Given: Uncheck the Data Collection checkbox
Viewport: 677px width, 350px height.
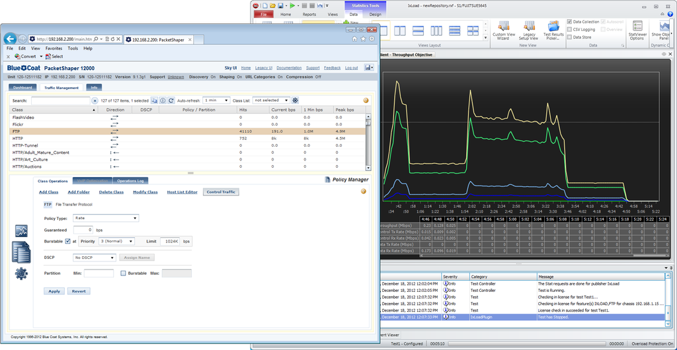Looking at the screenshot, I should pyautogui.click(x=570, y=22).
